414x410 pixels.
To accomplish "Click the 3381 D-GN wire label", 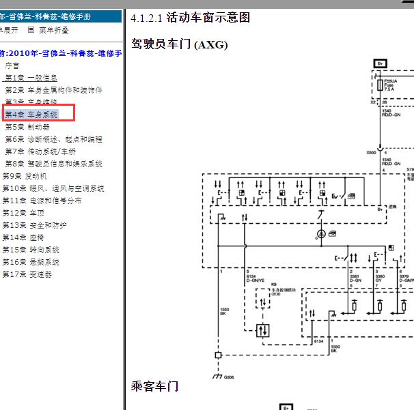I will click(355, 278).
